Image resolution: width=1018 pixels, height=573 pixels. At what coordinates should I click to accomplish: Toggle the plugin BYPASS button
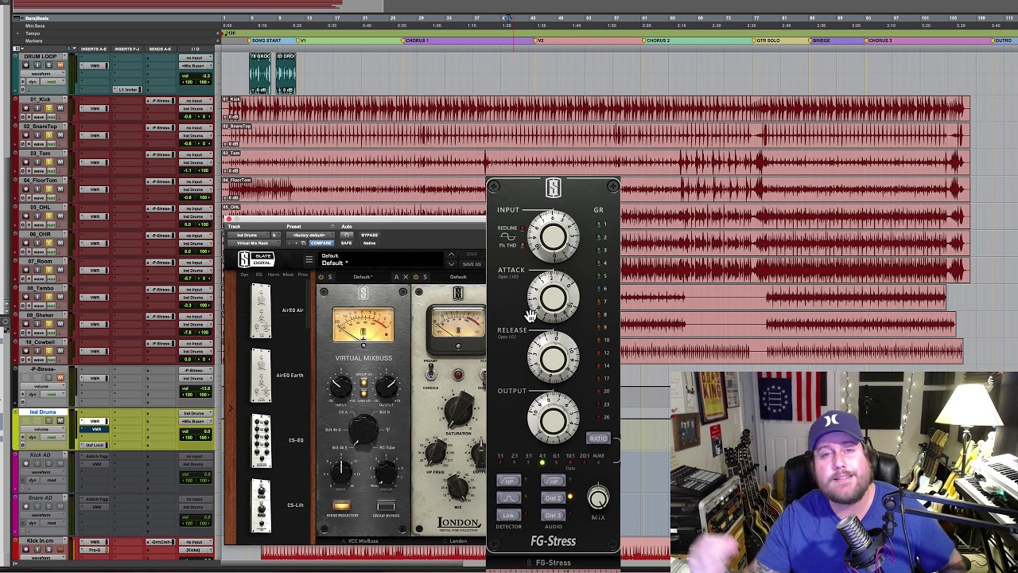[x=369, y=236]
